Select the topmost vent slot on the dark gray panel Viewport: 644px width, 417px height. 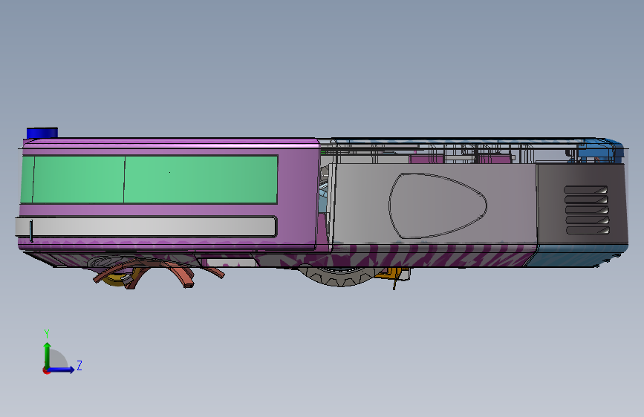point(585,190)
